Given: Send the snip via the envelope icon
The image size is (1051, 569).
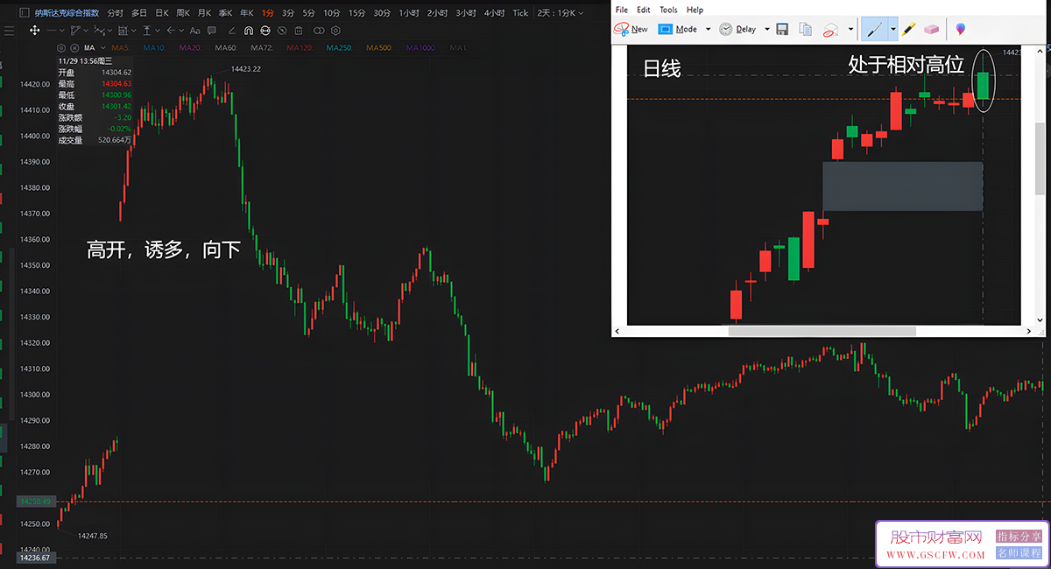Looking at the screenshot, I should point(830,29).
